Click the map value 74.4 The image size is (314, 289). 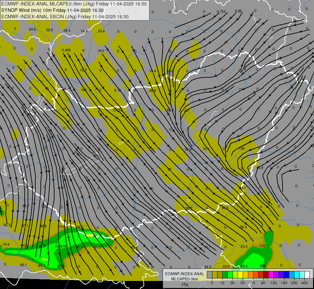click(x=6, y=244)
